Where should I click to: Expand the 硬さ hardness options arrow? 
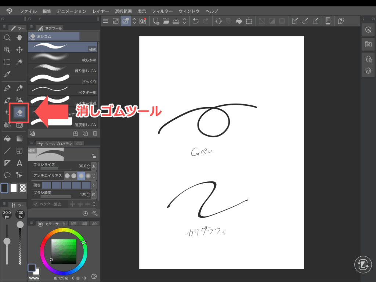[x=94, y=185]
